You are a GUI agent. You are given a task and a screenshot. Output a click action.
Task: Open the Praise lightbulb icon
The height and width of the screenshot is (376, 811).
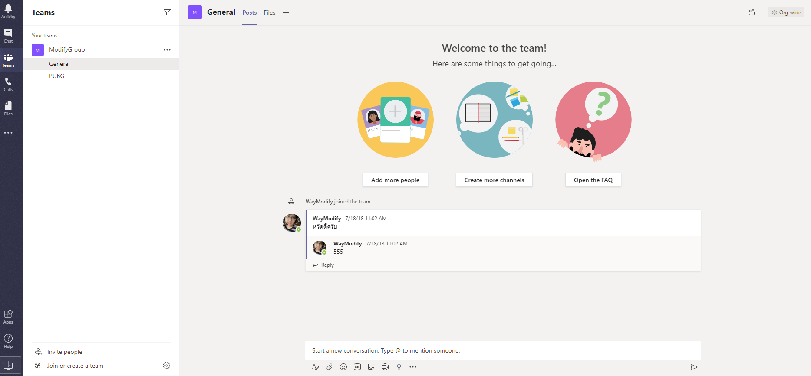pyautogui.click(x=399, y=367)
